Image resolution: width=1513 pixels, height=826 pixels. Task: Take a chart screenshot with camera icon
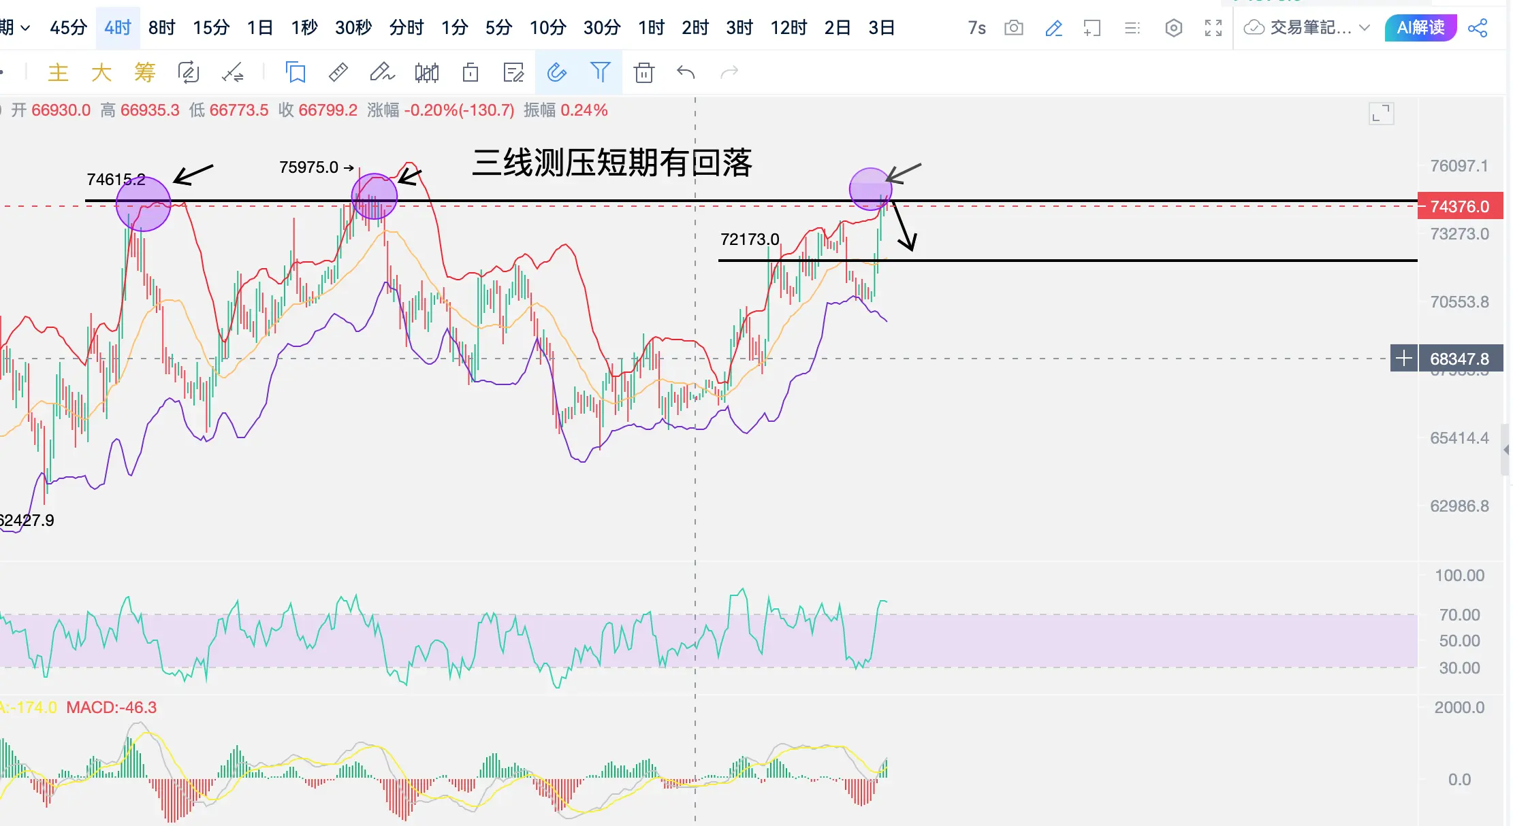point(1014,28)
